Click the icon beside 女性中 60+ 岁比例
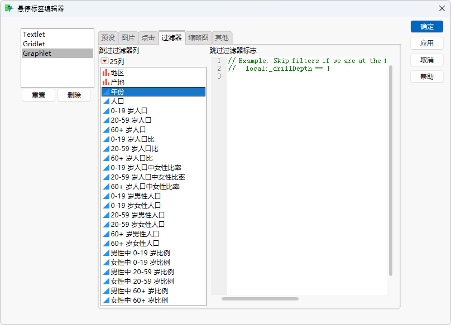The image size is (451, 325). (106, 300)
